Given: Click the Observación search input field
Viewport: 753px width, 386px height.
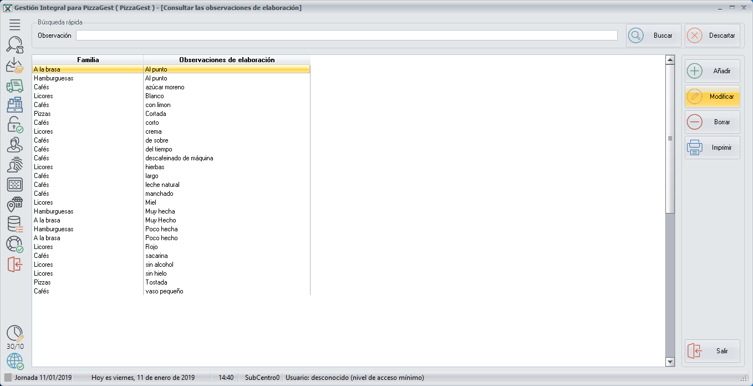Looking at the screenshot, I should [347, 35].
